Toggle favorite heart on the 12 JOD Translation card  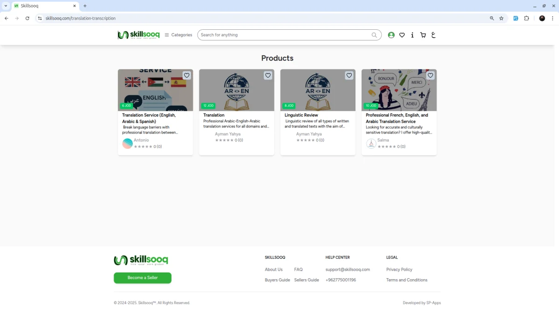(268, 75)
